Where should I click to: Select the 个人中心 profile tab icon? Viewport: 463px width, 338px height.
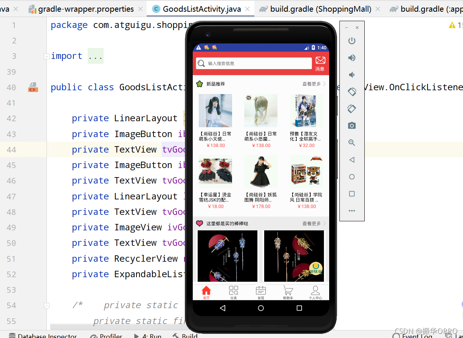coord(315,290)
